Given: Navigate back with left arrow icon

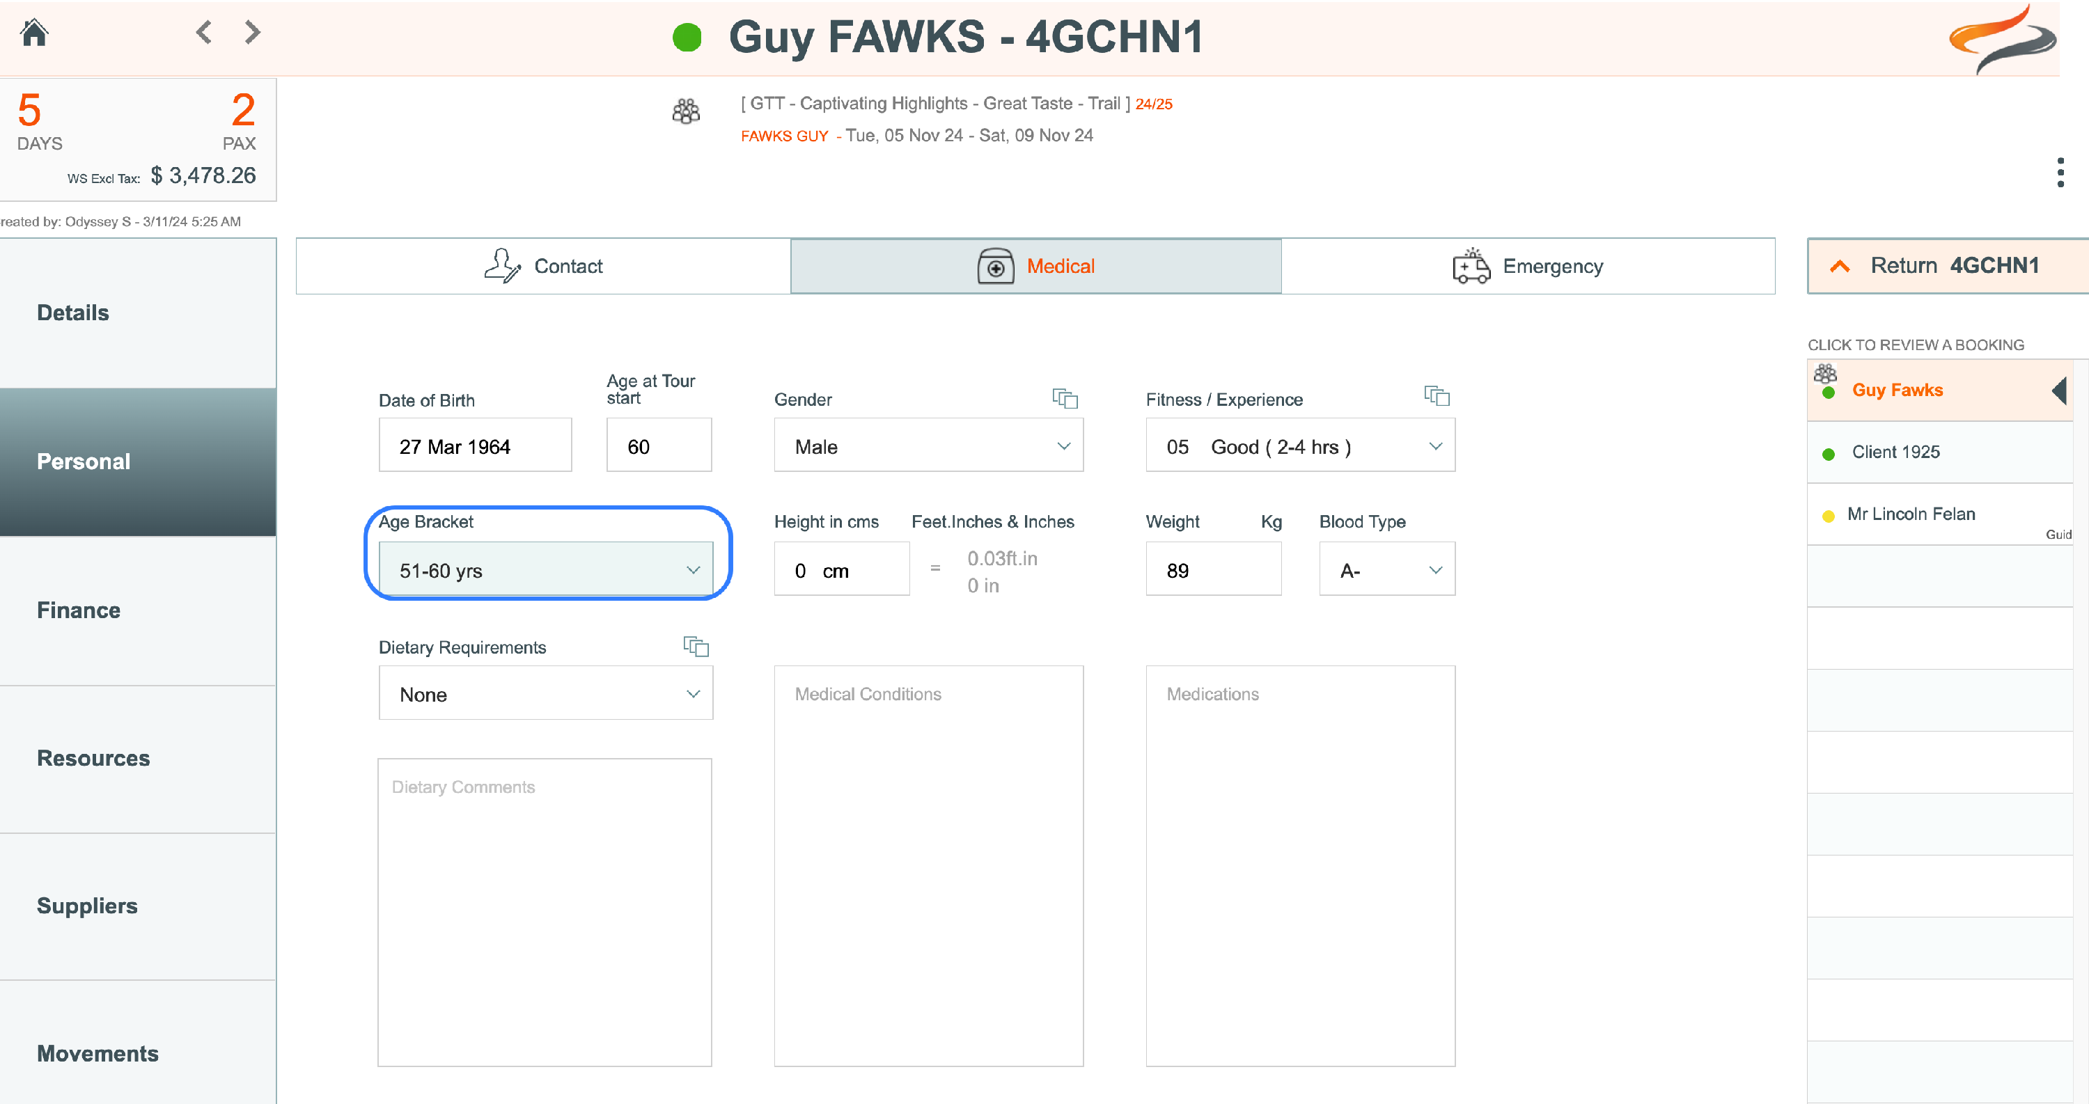Looking at the screenshot, I should (x=204, y=33).
